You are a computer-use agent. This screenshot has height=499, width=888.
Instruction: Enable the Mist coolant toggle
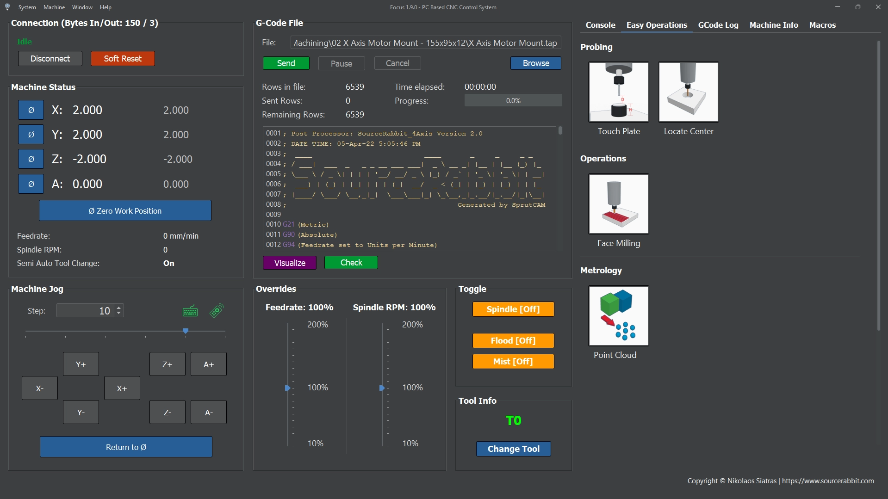pyautogui.click(x=513, y=362)
